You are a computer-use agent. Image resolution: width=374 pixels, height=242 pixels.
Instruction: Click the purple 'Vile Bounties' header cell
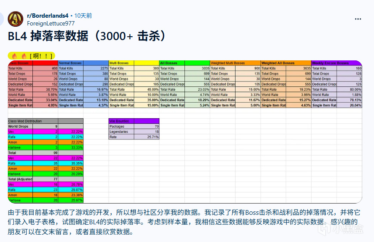pyautogui.click(x=121, y=121)
